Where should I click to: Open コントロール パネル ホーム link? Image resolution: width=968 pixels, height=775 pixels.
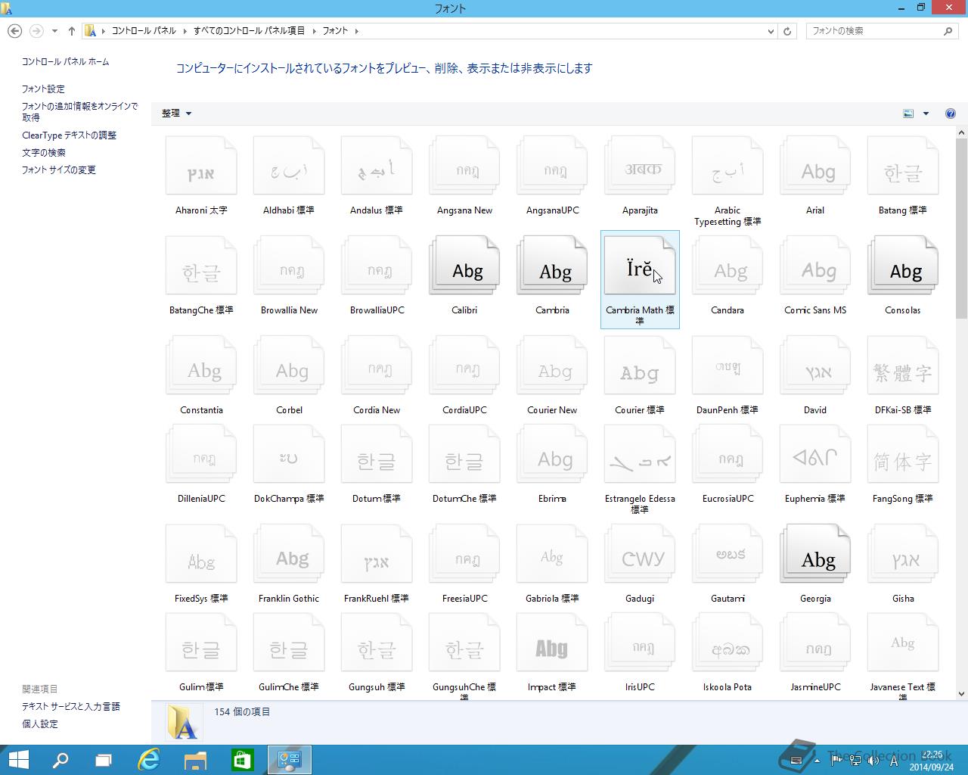[x=65, y=61]
